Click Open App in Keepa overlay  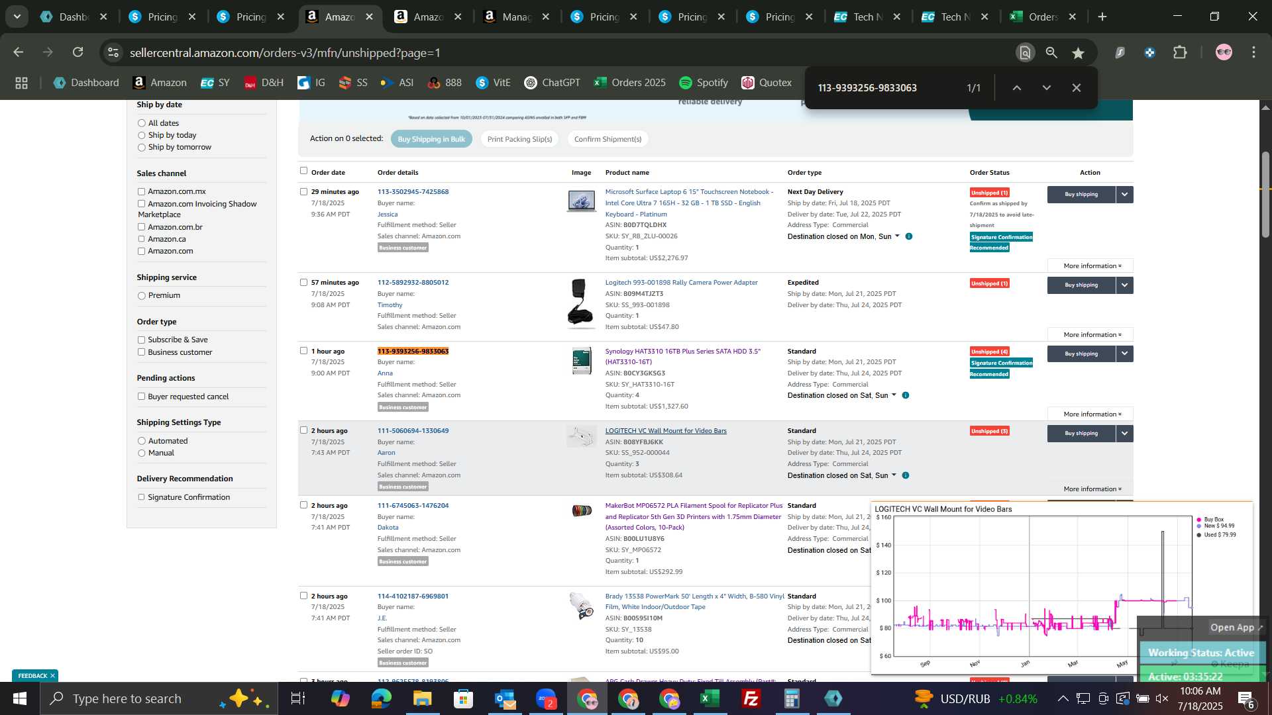(x=1236, y=628)
